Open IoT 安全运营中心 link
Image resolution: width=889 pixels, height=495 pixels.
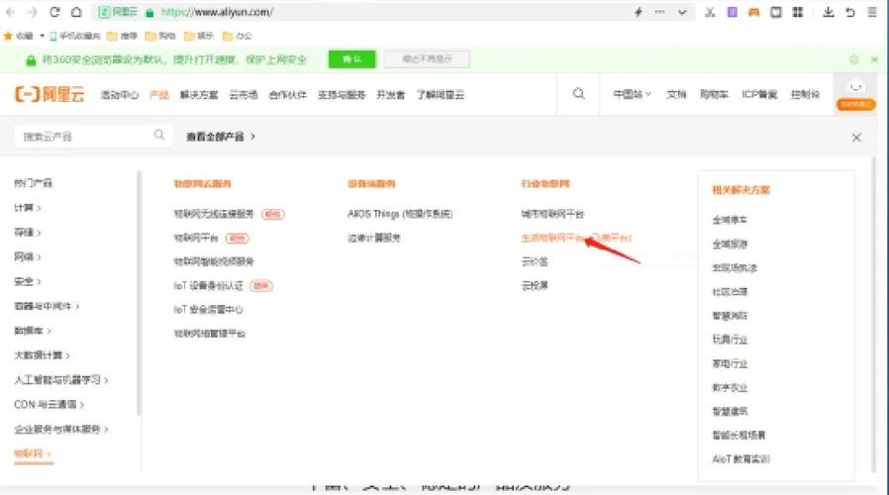click(208, 309)
